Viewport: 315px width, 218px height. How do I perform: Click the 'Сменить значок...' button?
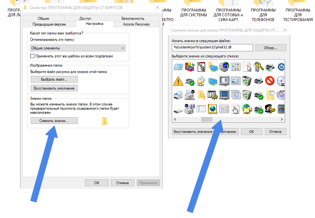54,121
